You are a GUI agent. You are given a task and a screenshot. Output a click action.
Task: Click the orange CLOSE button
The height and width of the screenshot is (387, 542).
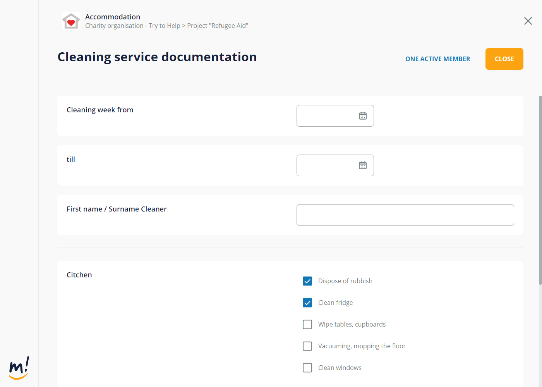[504, 59]
